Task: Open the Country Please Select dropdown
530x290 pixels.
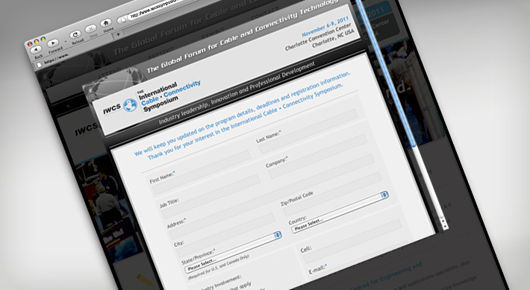Action: point(340,212)
